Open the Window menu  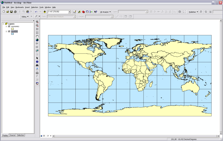[48, 7]
